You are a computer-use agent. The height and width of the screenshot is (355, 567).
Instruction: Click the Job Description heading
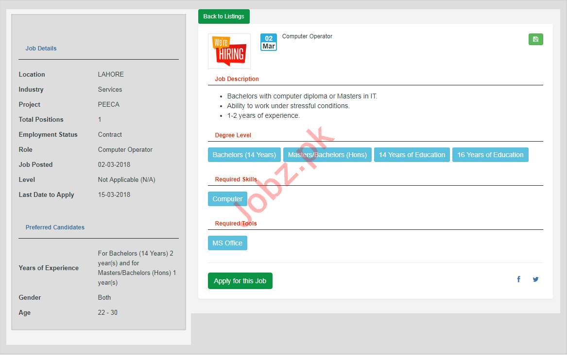[x=237, y=79]
